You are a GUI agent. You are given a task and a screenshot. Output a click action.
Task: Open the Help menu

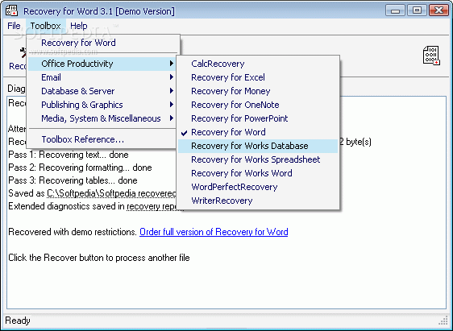(78, 26)
